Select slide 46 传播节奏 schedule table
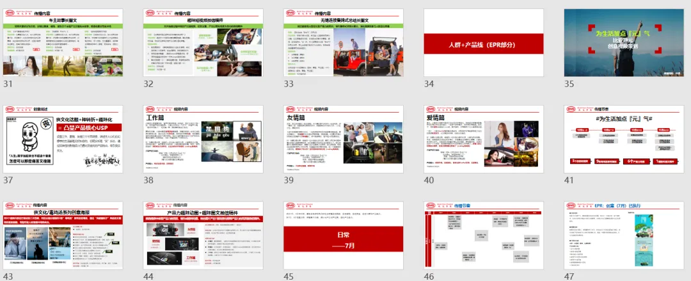This screenshot has width=691, height=281. pos(484,235)
